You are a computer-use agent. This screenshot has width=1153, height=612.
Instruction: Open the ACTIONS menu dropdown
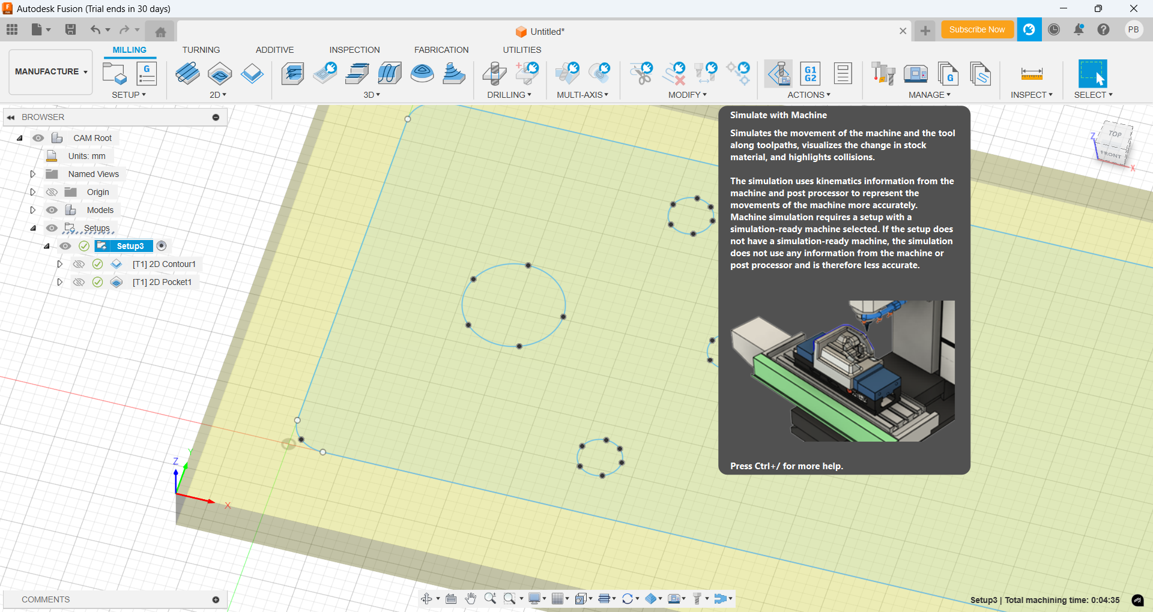coord(809,95)
